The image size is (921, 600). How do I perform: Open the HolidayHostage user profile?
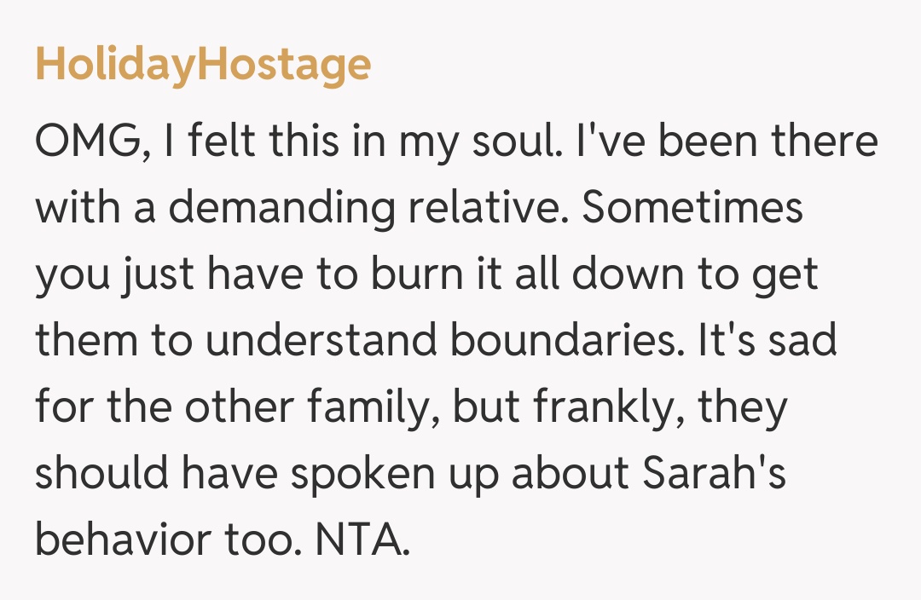click(203, 66)
